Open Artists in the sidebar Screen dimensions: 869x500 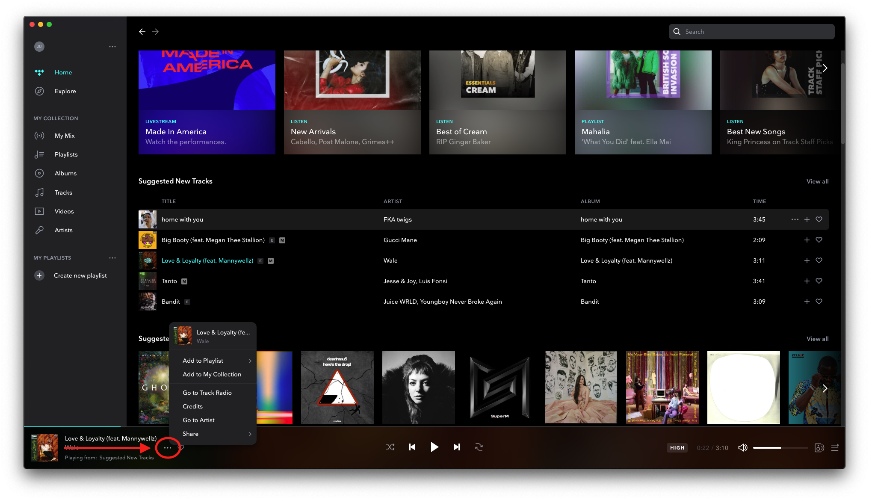(63, 230)
